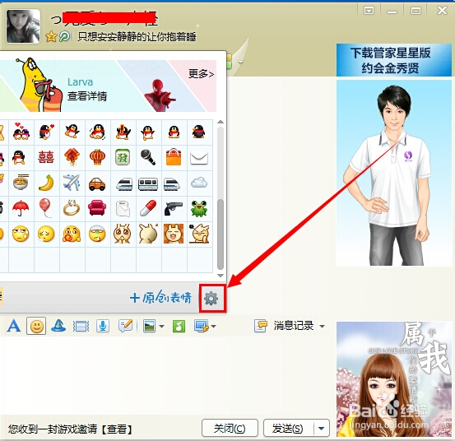Viewport: 455px width, 441px height.
Task: Insert the envelope mail emoticon
Action: pos(199,158)
